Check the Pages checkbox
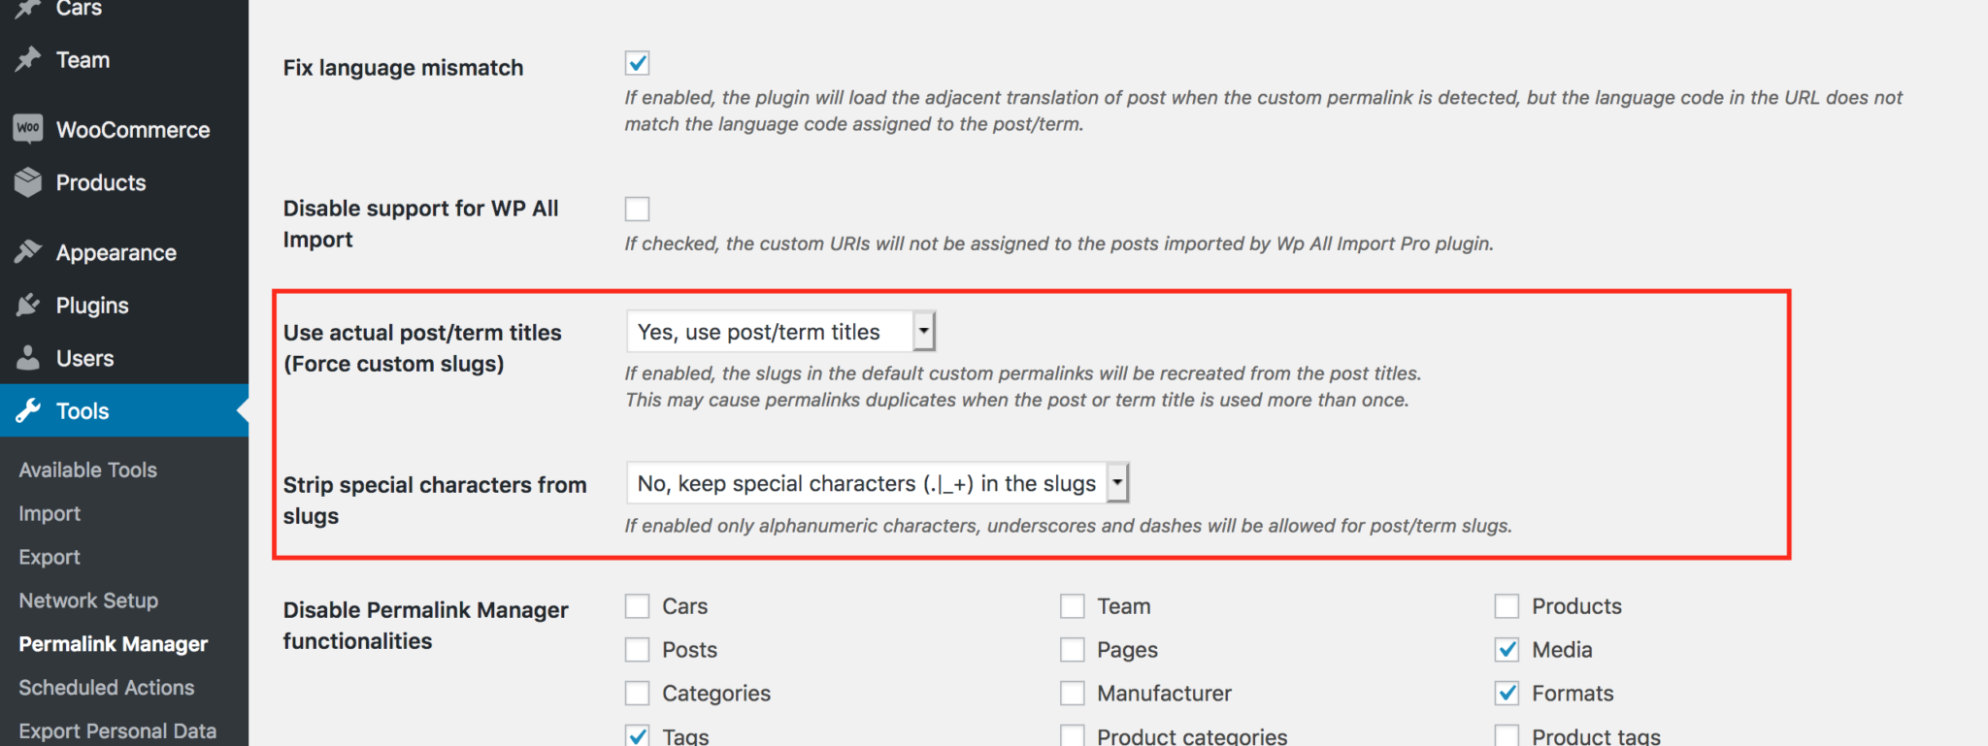The height and width of the screenshot is (746, 1988). 1072,650
